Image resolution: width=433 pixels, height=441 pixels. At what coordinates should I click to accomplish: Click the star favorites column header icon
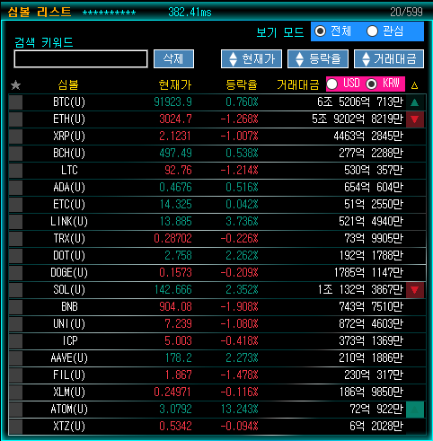[x=15, y=85]
